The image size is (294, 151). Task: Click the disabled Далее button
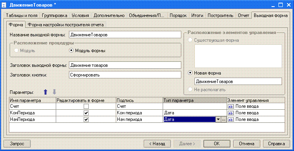click(187, 144)
